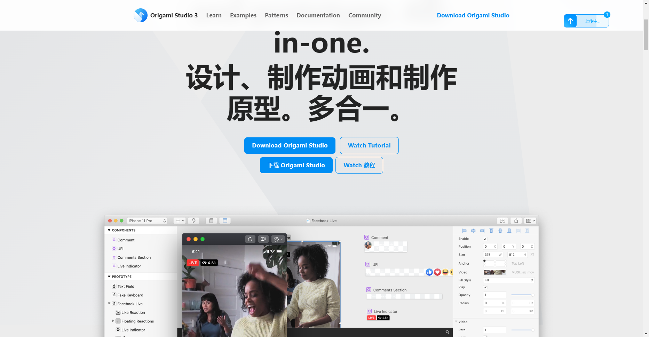Click the Video thumbnail in the inspector
649x337 pixels.
[495, 272]
